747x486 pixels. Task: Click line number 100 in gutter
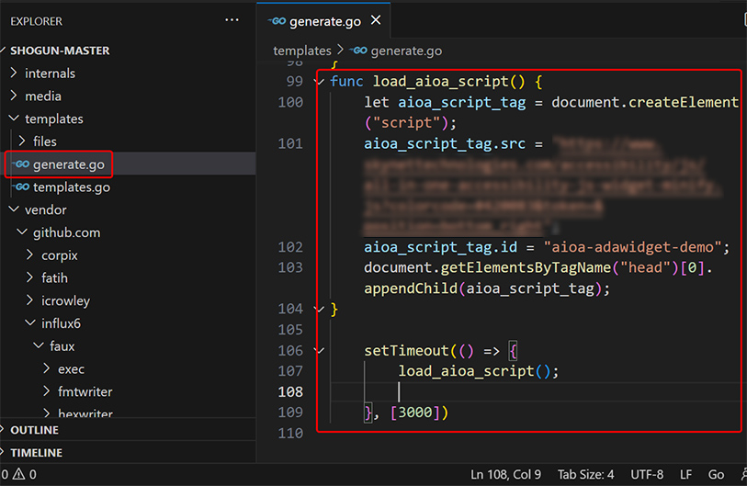(x=290, y=102)
